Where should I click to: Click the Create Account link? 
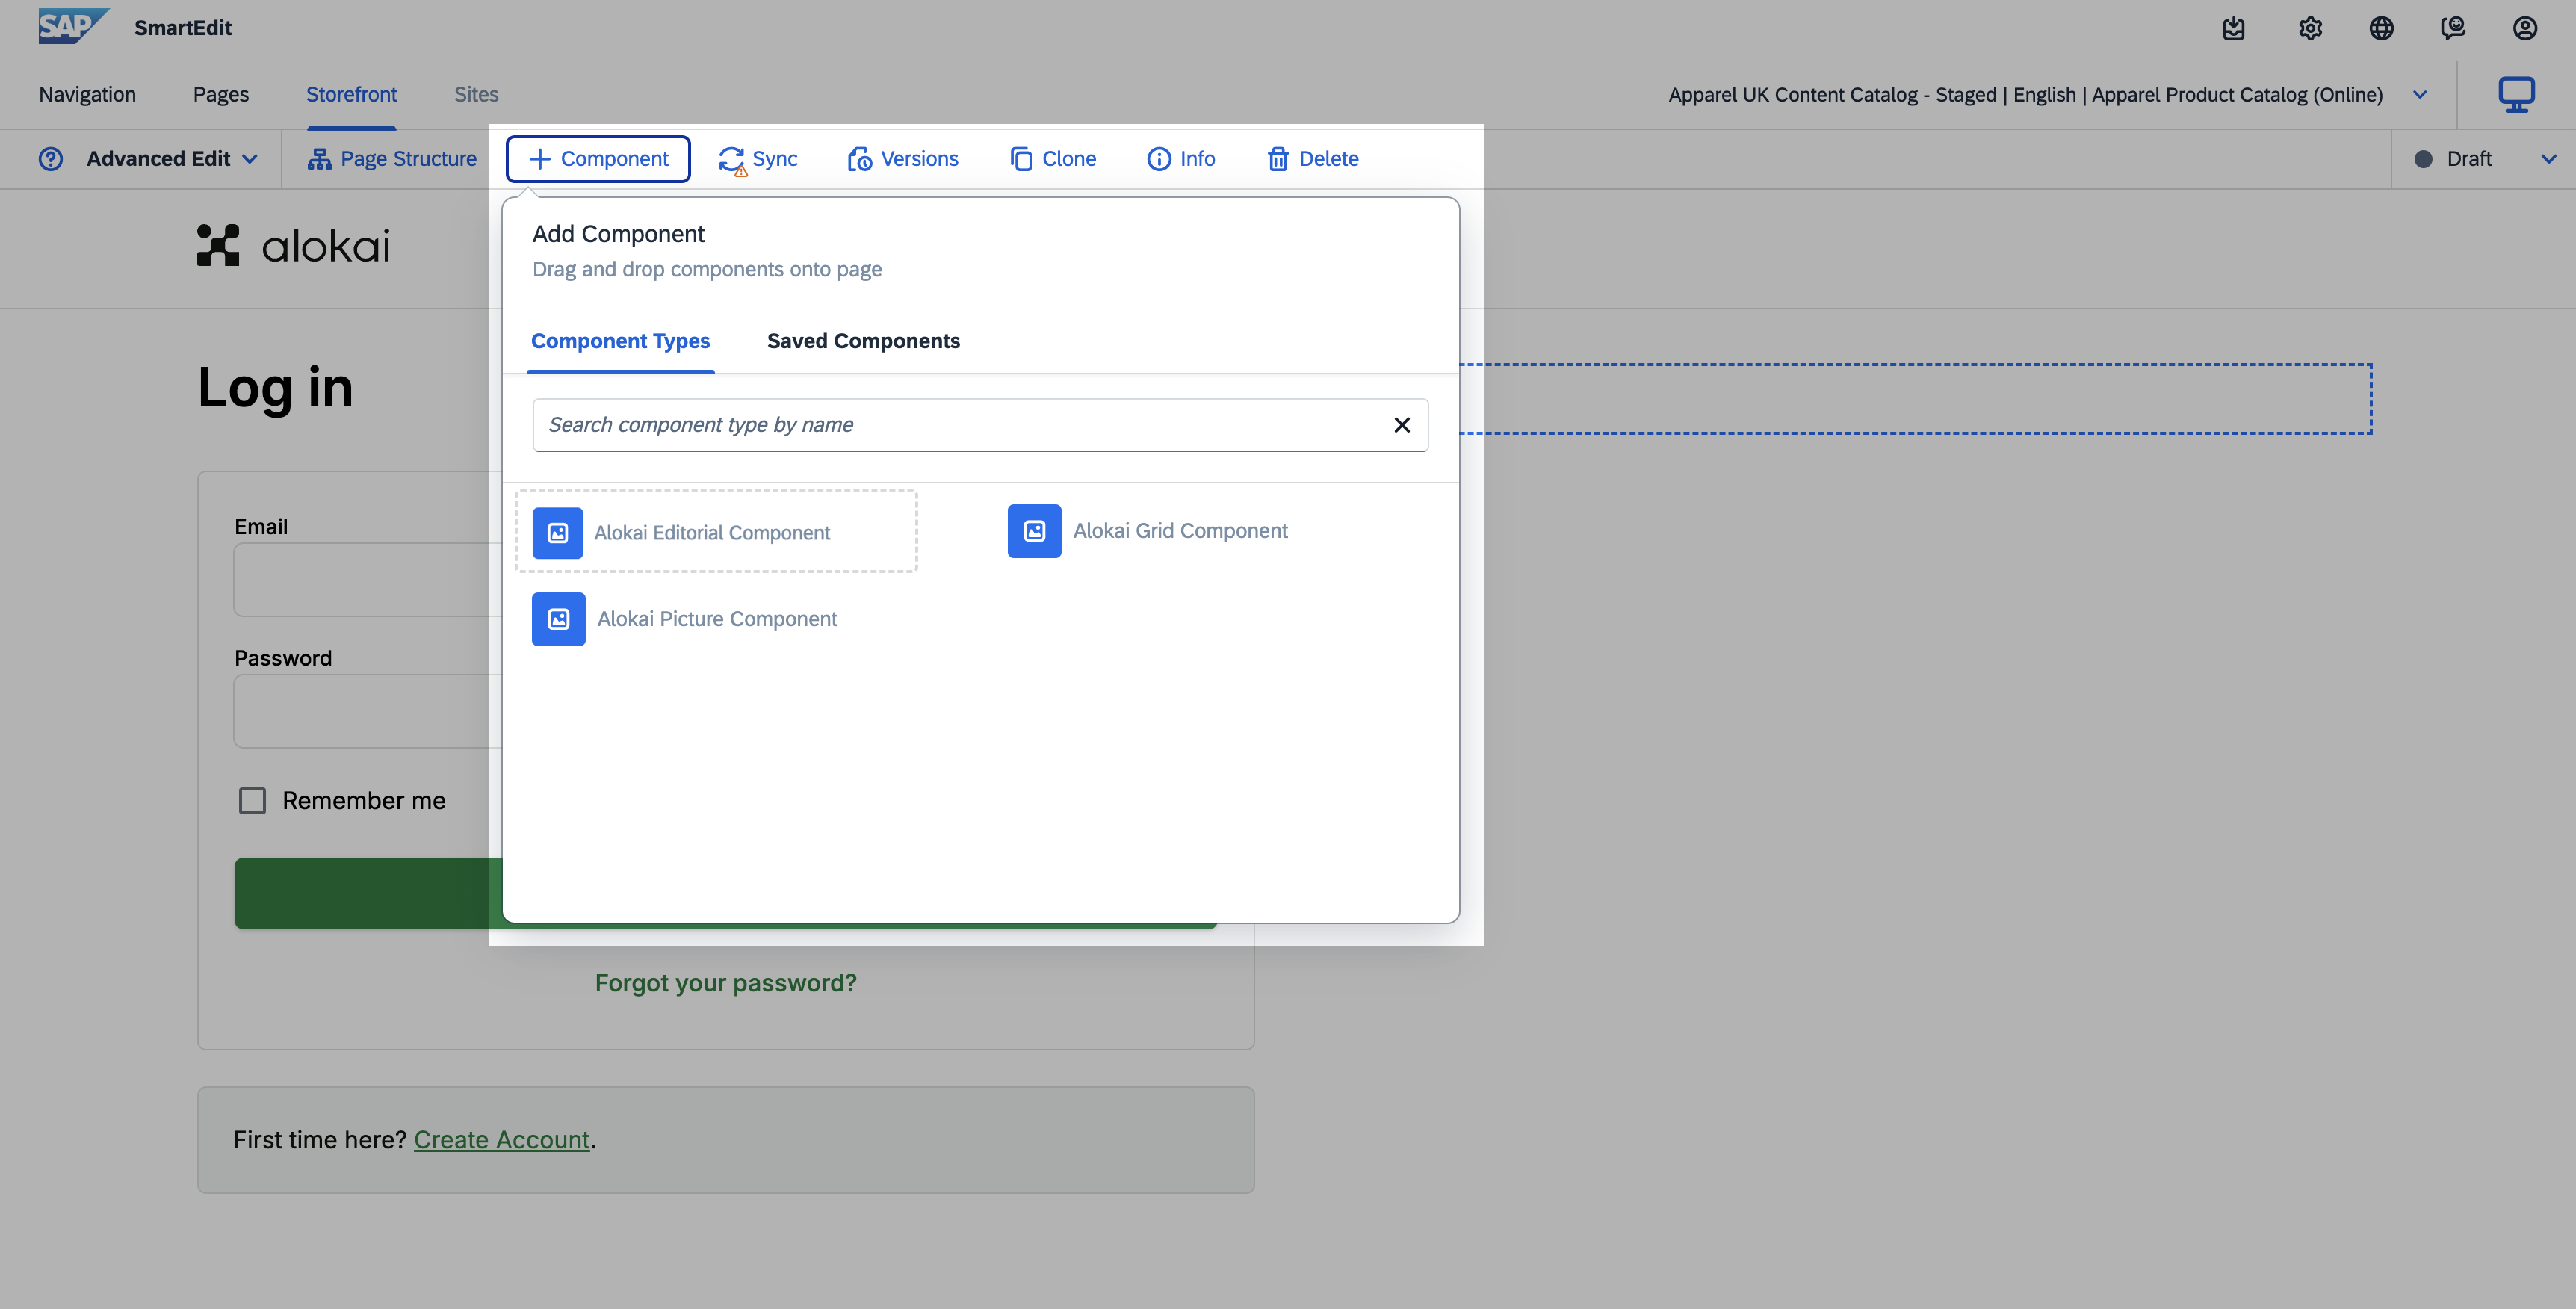click(502, 1140)
